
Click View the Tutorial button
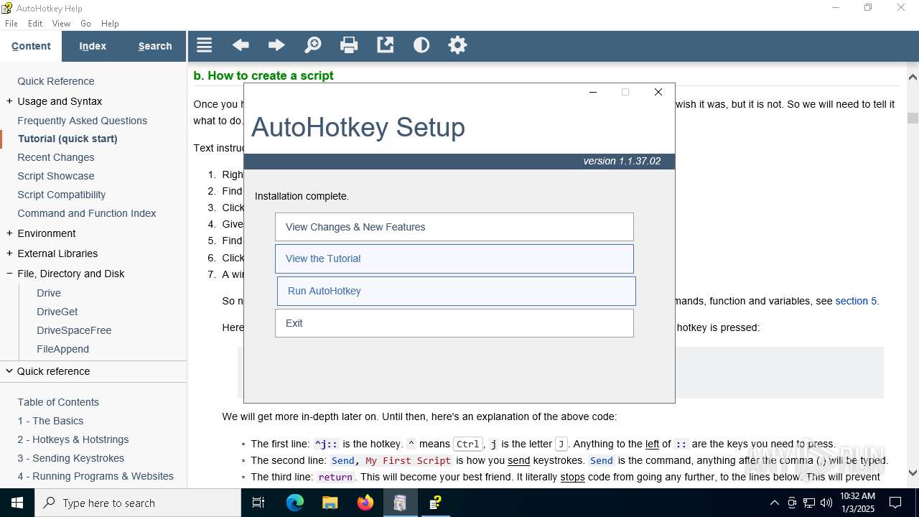(x=454, y=258)
